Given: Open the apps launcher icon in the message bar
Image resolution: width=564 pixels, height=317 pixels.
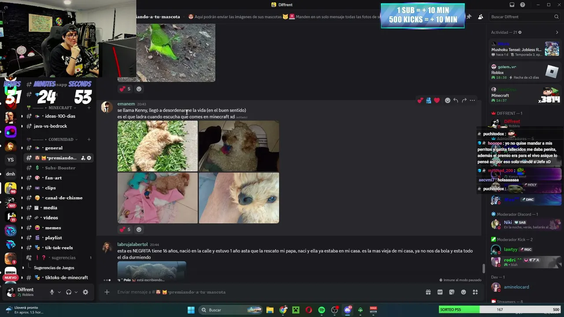Looking at the screenshot, I should point(475,292).
